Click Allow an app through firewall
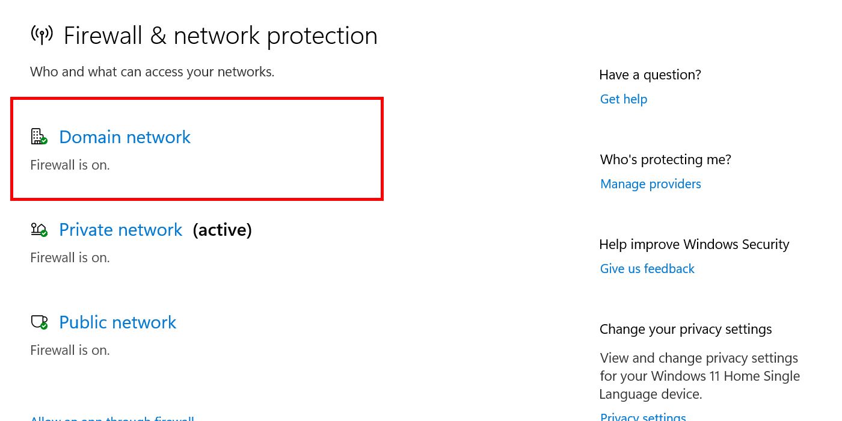Image resolution: width=842 pixels, height=421 pixels. tap(112, 418)
